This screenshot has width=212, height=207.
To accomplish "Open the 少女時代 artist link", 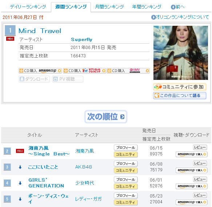I will click(85, 183).
